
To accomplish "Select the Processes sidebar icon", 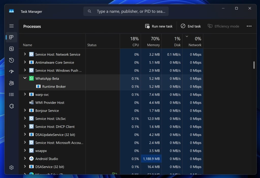I will 11,37.
